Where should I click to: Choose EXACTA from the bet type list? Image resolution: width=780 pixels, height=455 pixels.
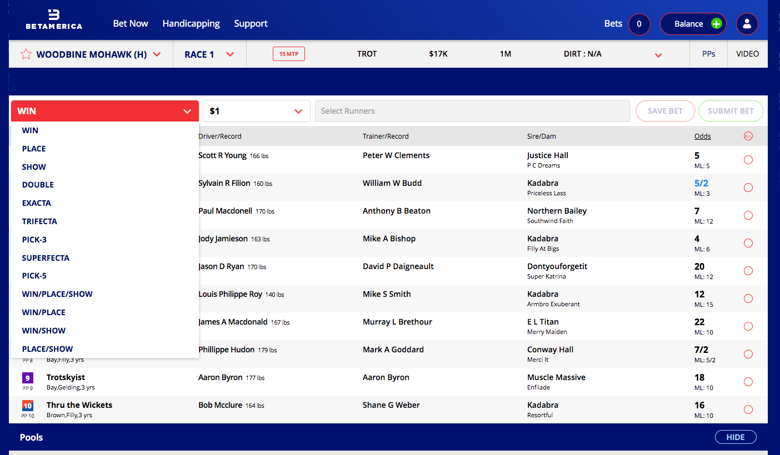[37, 203]
